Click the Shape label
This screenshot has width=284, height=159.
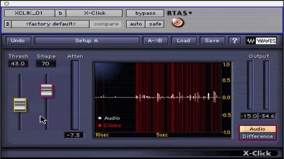pos(46,57)
